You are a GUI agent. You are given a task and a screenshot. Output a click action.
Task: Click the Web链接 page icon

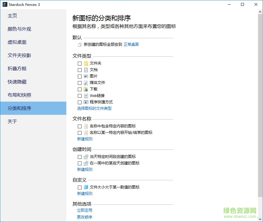(x=86, y=96)
